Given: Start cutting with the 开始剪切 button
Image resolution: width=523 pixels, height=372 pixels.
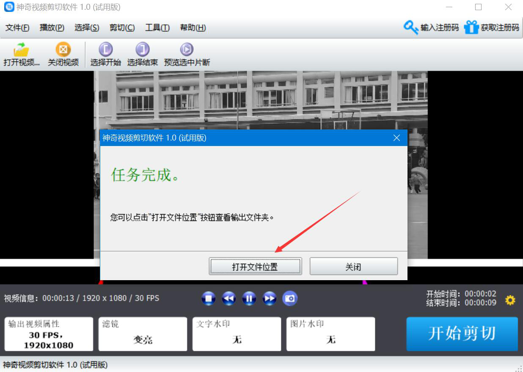Looking at the screenshot, I should tap(462, 334).
